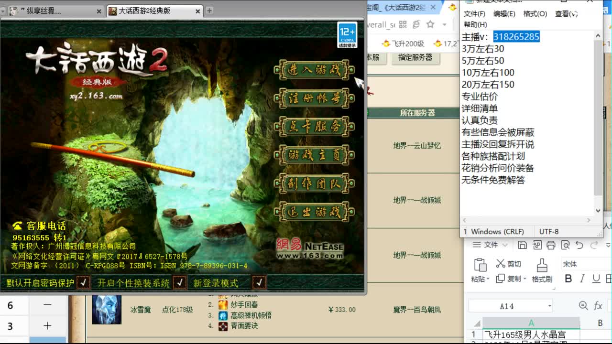Image resolution: width=612 pixels, height=344 pixels.
Task: Click the 高级禅机顿悟 skill icon
Action: [223, 315]
